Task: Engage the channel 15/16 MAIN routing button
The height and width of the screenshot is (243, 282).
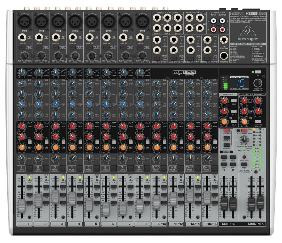Action: click(214, 203)
